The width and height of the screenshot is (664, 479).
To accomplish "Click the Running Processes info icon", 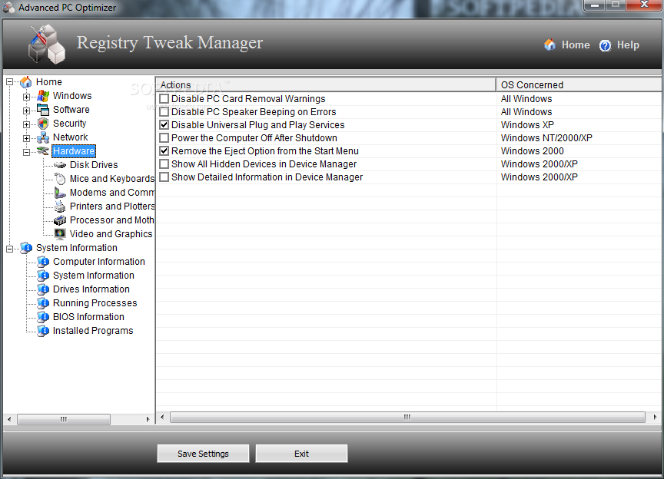I will (x=43, y=303).
